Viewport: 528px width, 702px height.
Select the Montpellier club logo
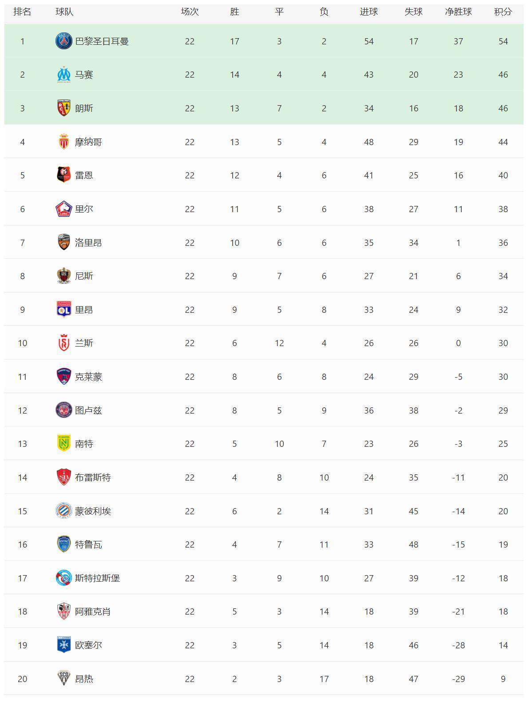click(64, 511)
